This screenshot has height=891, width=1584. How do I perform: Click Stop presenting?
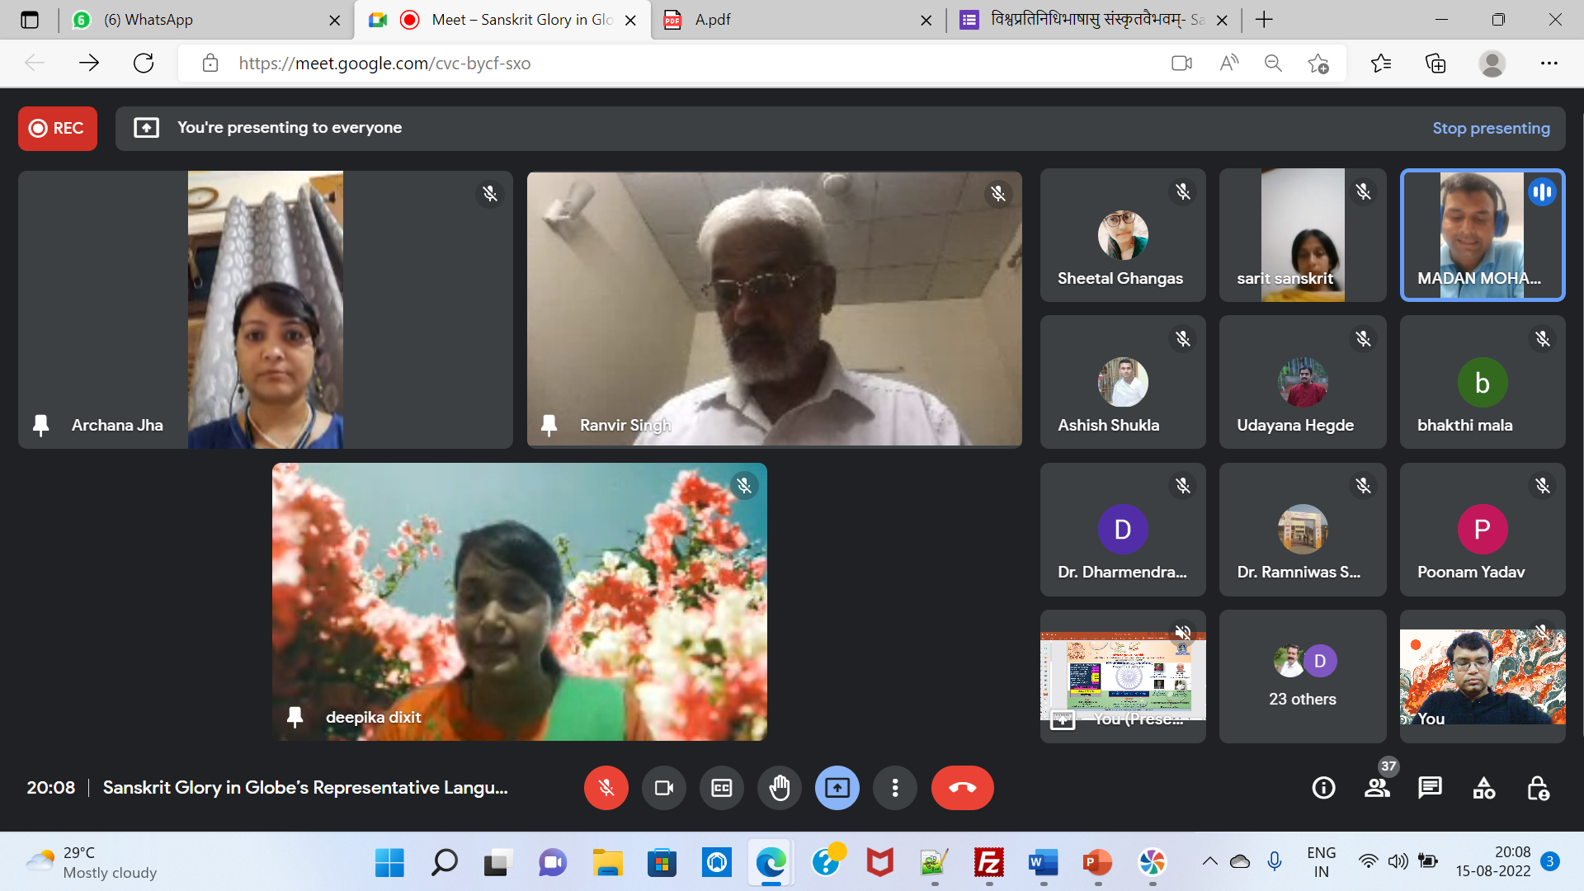1490,128
